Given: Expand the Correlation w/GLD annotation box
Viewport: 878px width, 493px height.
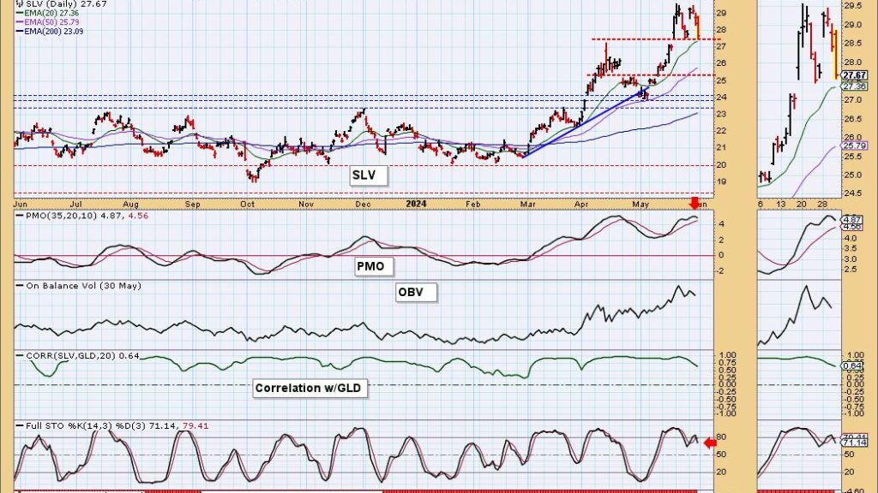Looking at the screenshot, I should click(309, 388).
